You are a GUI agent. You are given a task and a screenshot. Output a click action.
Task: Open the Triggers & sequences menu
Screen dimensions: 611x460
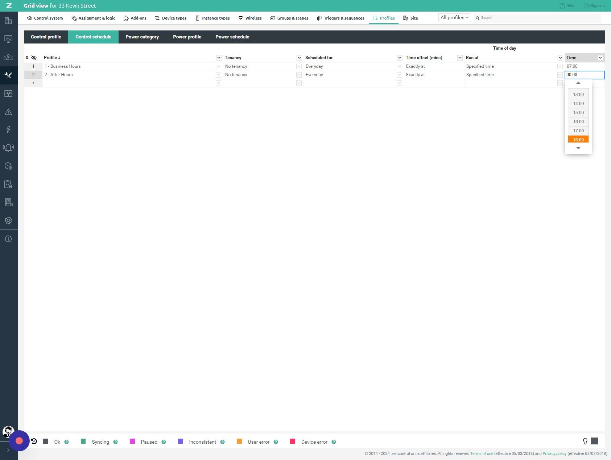tap(340, 18)
